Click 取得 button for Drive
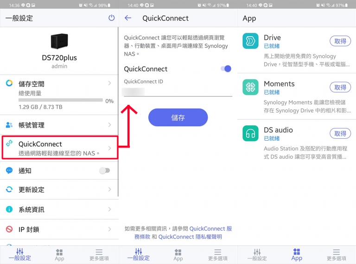Viewport: 356px width, 264px height. point(340,41)
